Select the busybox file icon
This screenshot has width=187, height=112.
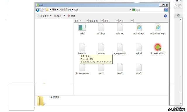(82, 47)
